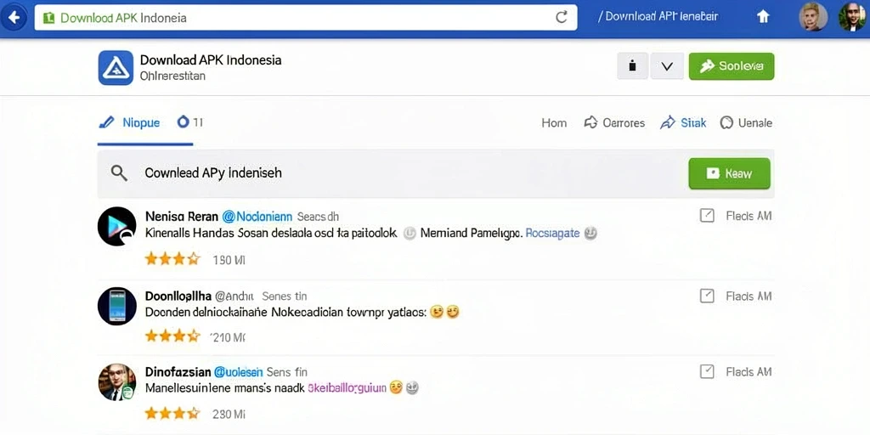Image resolution: width=870 pixels, height=435 pixels.
Task: Click the green site icon in address bar
Action: click(48, 18)
